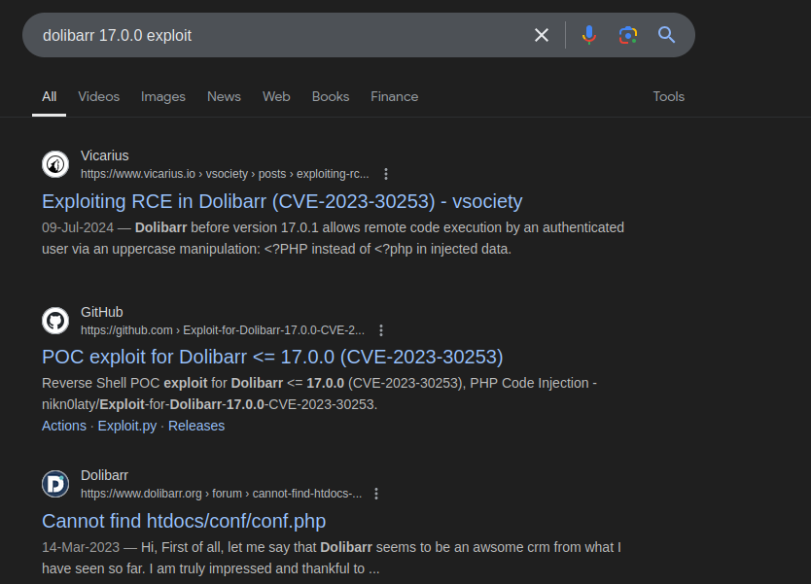811x584 pixels.
Task: Click the Dolibarr site favicon
Action: [x=55, y=484]
